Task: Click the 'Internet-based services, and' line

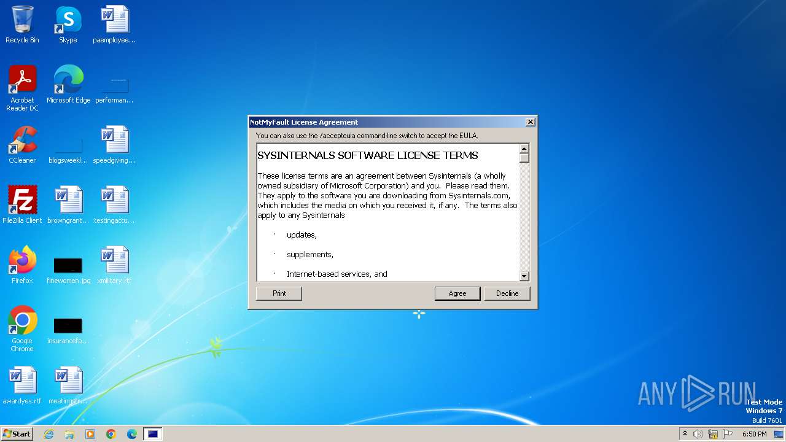Action: 337,274
